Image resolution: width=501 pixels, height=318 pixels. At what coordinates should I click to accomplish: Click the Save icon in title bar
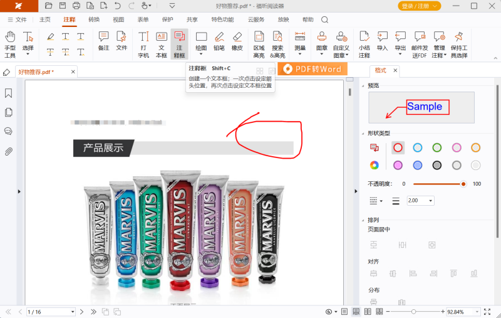(x=63, y=6)
